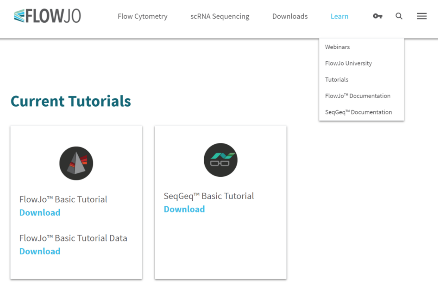Click the FlowJo pyramid tutorial icon

[x=76, y=163]
